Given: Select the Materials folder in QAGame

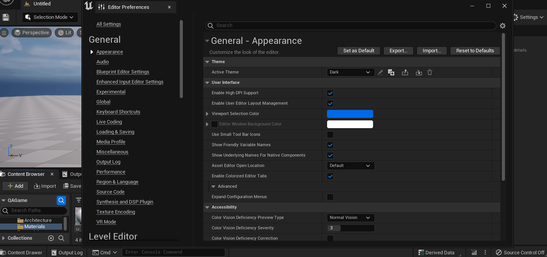Looking at the screenshot, I should [34, 226].
